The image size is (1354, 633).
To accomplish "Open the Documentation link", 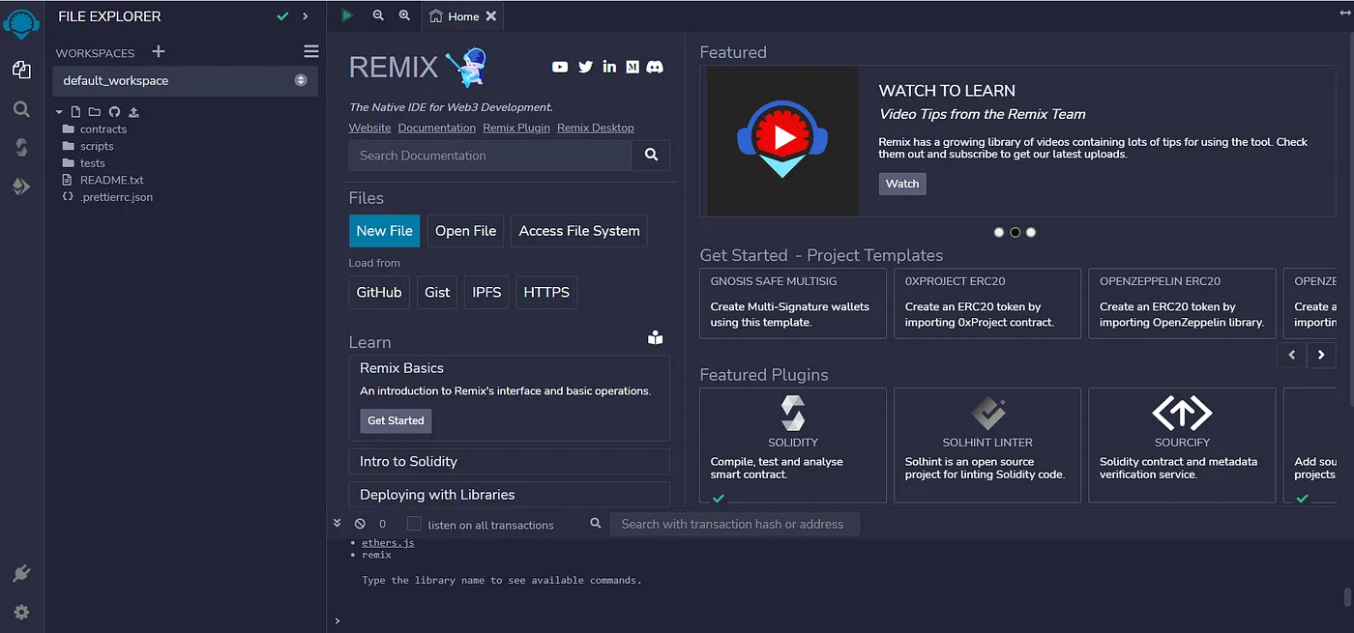I will coord(437,128).
